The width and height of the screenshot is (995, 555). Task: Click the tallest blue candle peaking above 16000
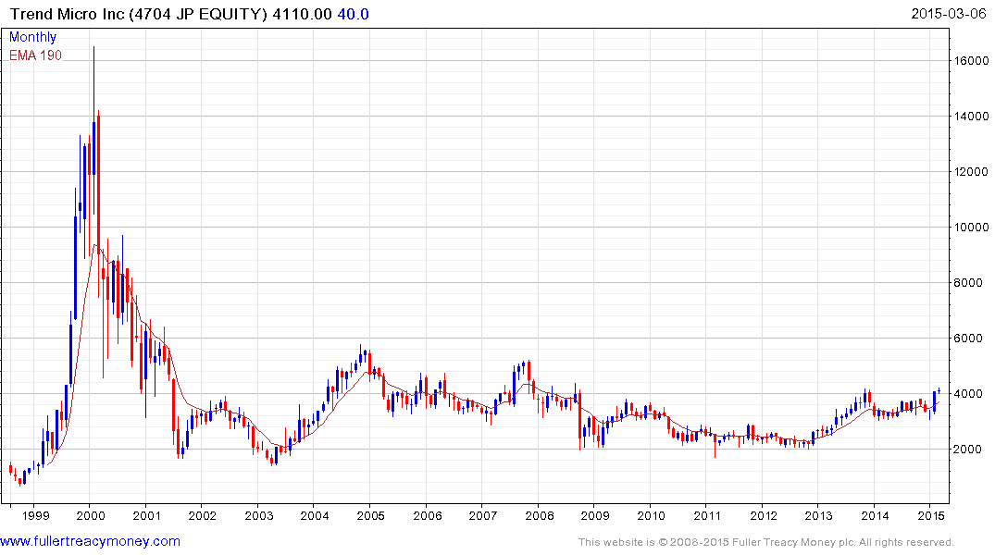point(93,130)
